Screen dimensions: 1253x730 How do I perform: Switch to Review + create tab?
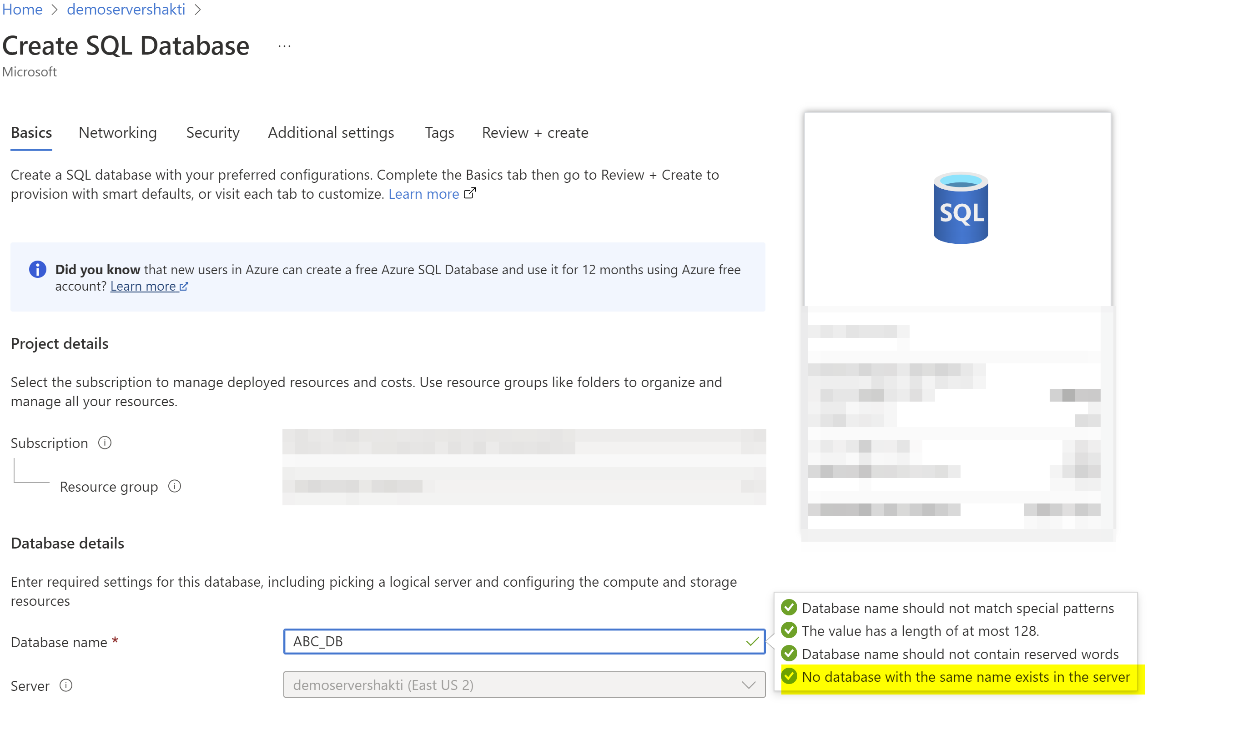click(535, 133)
